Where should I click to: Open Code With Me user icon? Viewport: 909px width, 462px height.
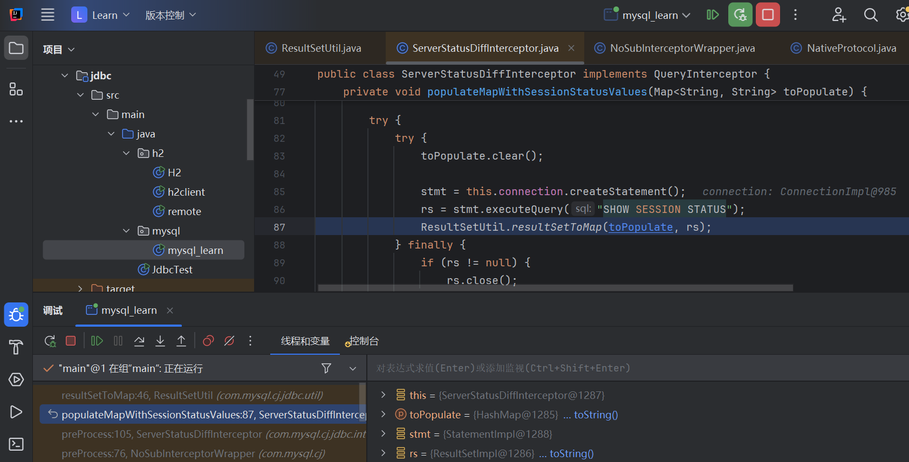(x=839, y=15)
